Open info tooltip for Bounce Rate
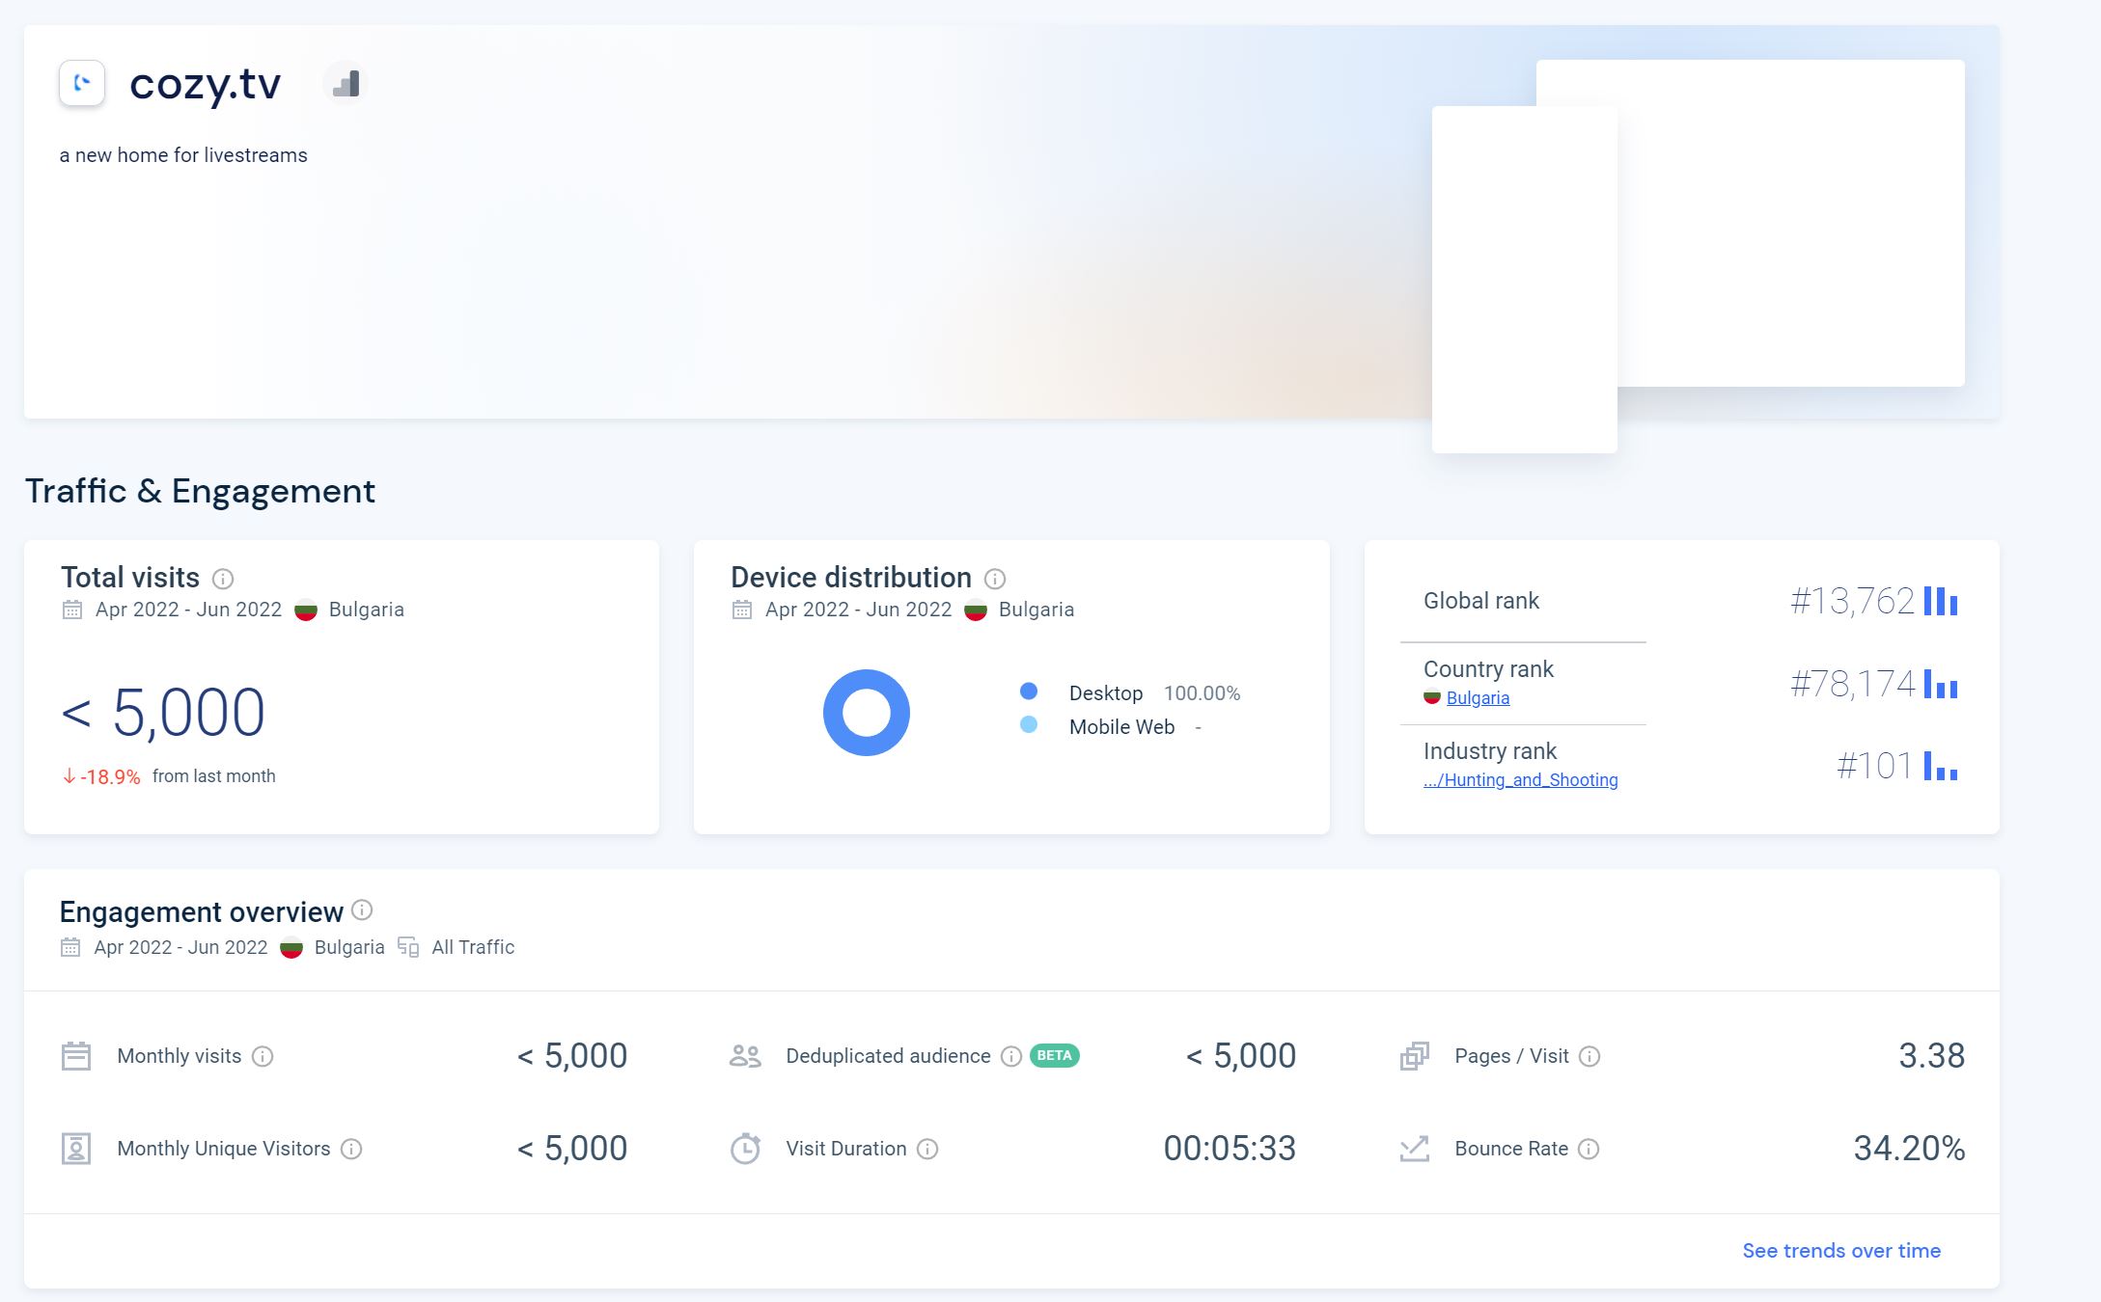Screen dimensions: 2101x1302 (x=1589, y=1149)
